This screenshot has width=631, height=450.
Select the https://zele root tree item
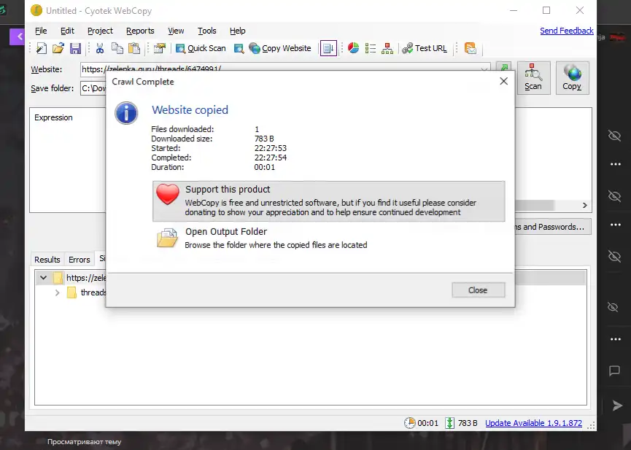point(86,278)
